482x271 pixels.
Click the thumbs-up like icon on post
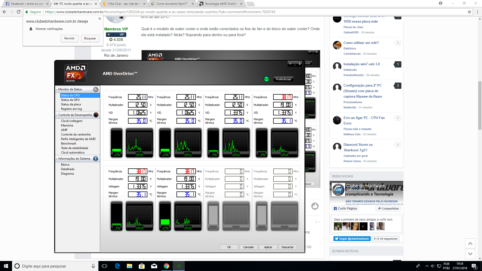click(315, 206)
